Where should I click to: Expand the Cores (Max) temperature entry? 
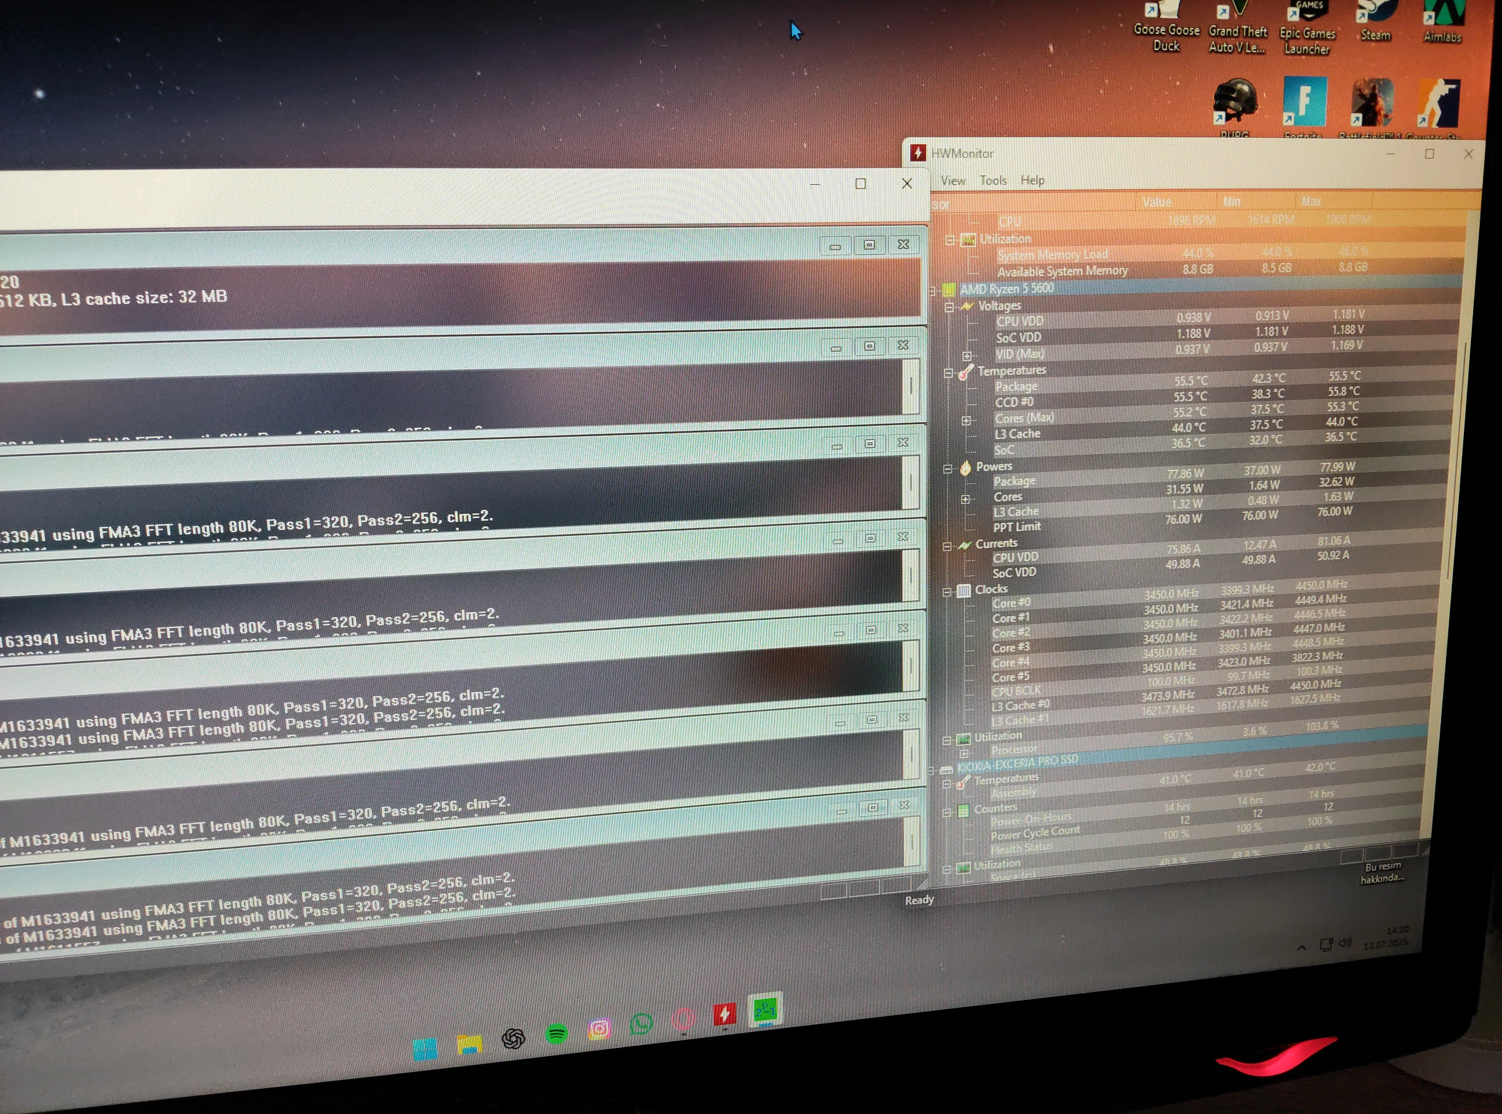(x=966, y=421)
